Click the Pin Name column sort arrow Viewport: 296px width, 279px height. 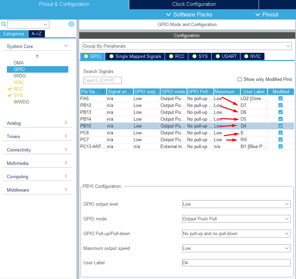(x=103, y=91)
